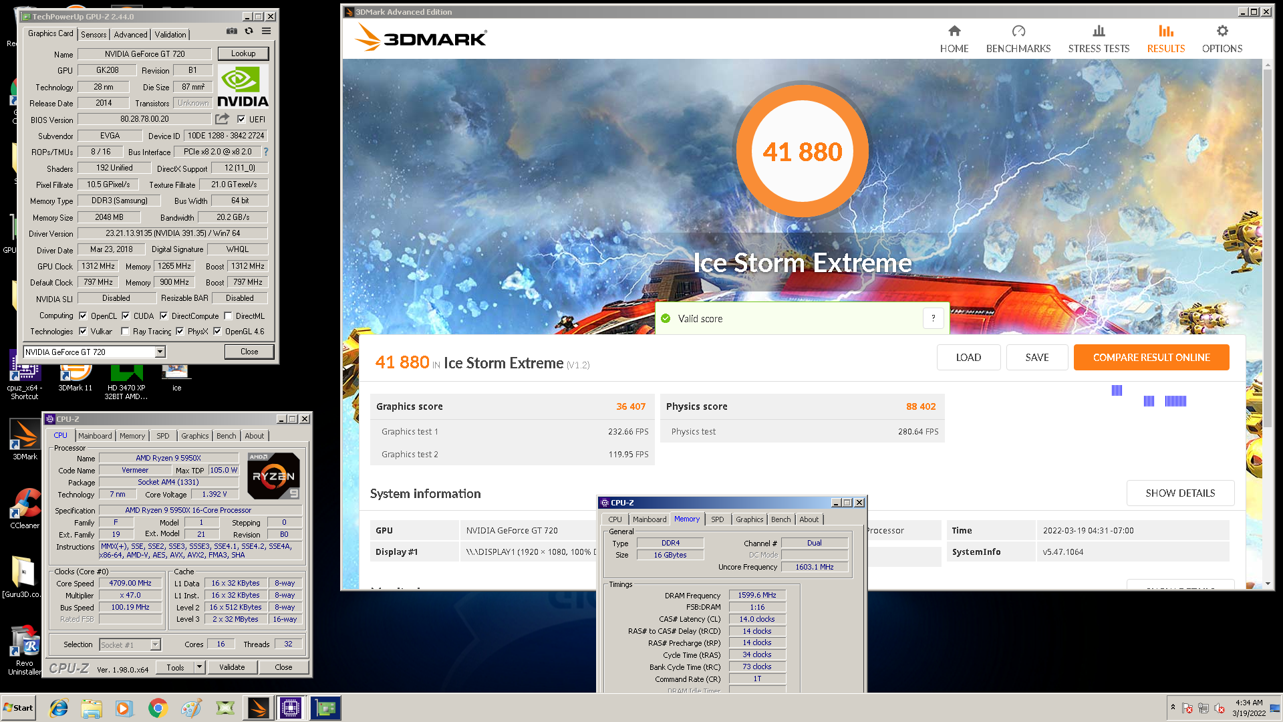This screenshot has height=722, width=1283.
Task: Toggle the PhysX checkbox
Action: (x=180, y=332)
